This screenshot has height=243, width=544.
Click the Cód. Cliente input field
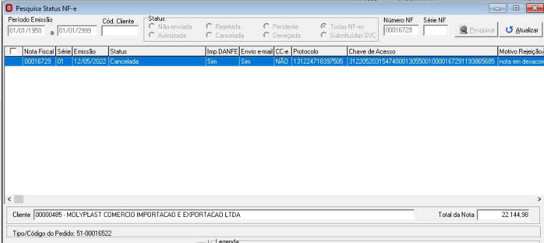point(120,31)
